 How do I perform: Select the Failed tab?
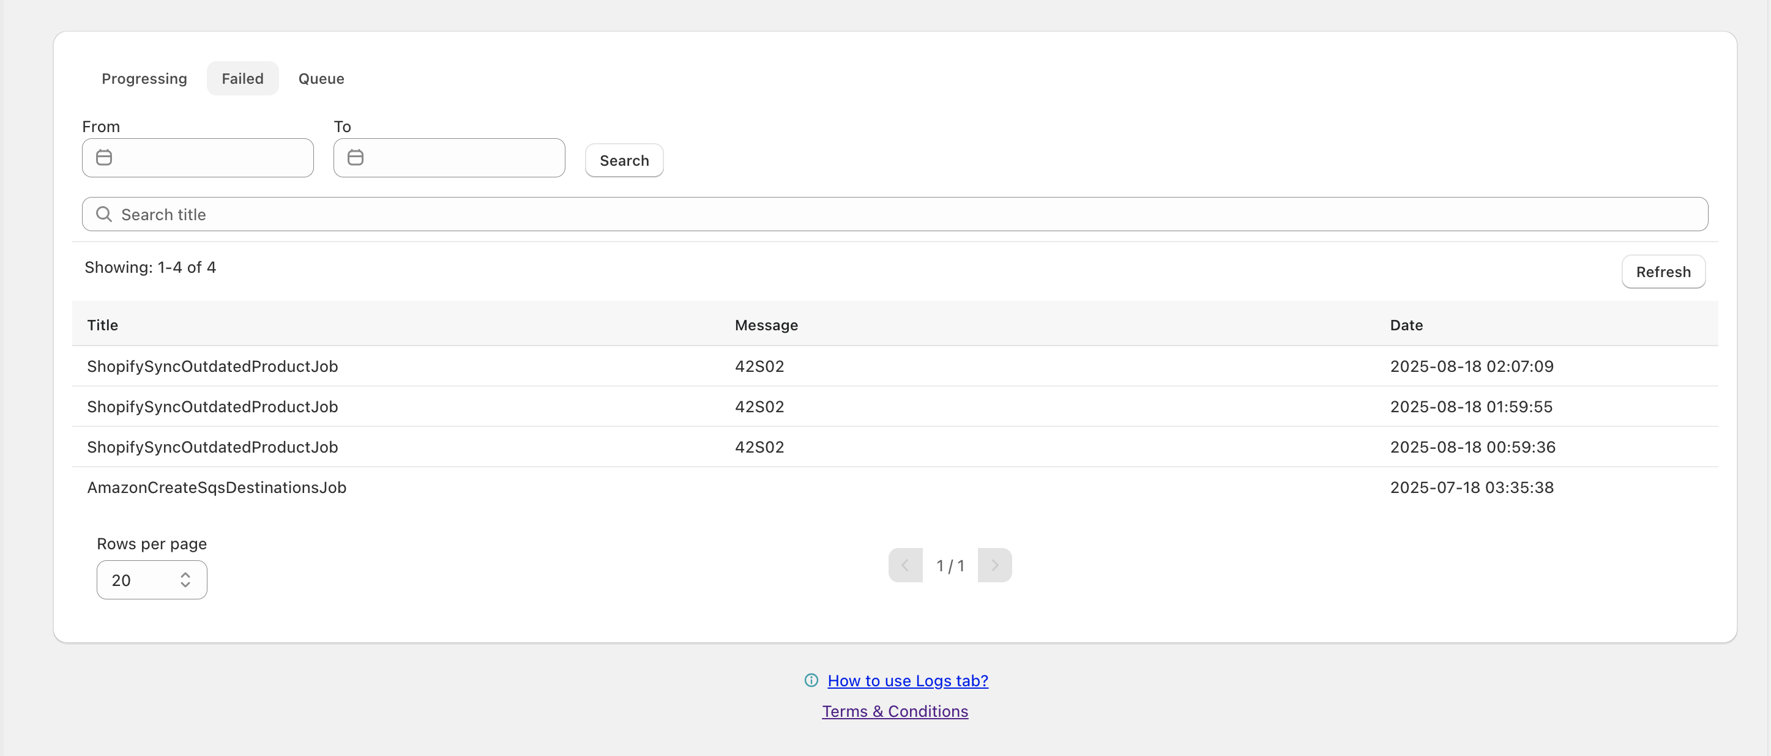(242, 78)
